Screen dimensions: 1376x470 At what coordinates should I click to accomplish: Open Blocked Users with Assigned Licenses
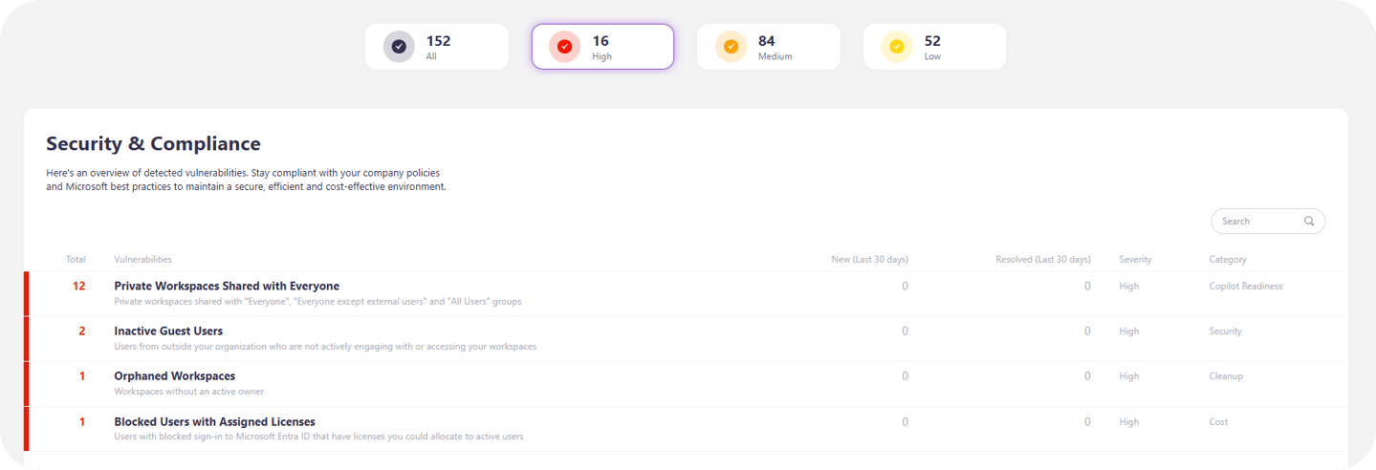point(214,421)
